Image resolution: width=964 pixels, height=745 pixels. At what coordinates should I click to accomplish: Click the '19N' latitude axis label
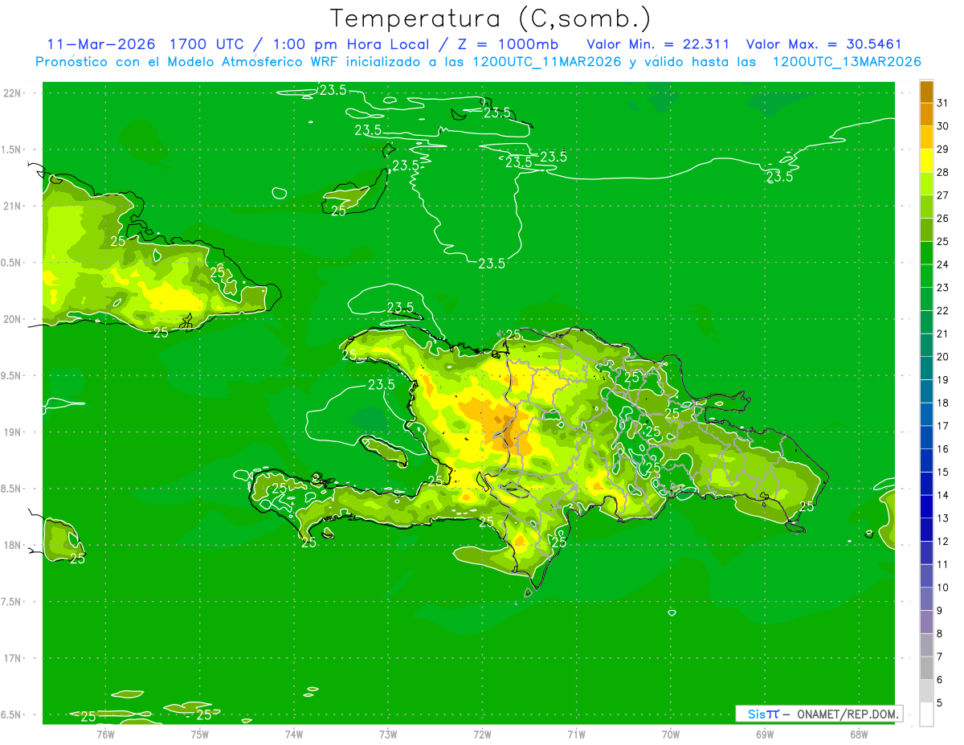(x=12, y=432)
